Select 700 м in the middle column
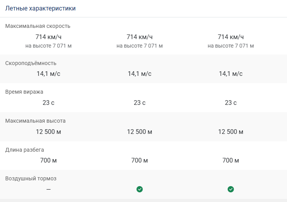The width and height of the screenshot is (287, 202). [x=140, y=161]
